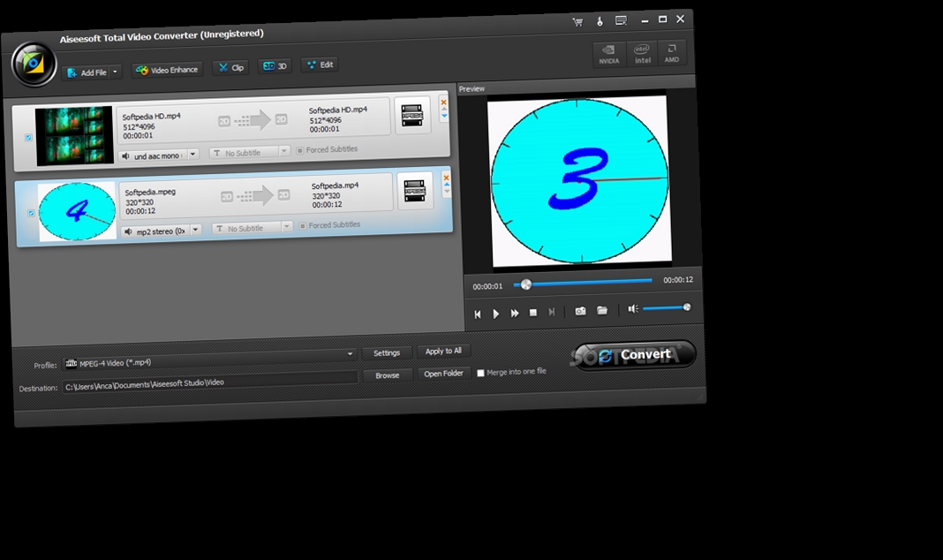
Task: Play the preview video
Action: (496, 314)
